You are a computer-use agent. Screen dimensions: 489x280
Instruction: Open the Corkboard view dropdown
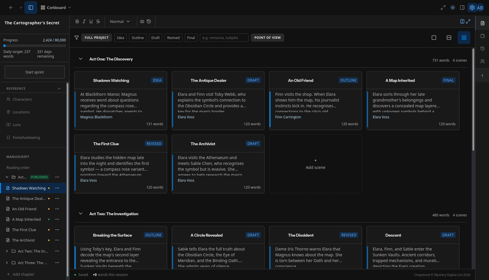click(56, 8)
